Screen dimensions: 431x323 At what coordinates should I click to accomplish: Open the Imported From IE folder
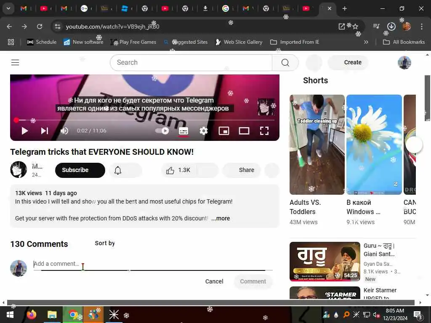295,42
